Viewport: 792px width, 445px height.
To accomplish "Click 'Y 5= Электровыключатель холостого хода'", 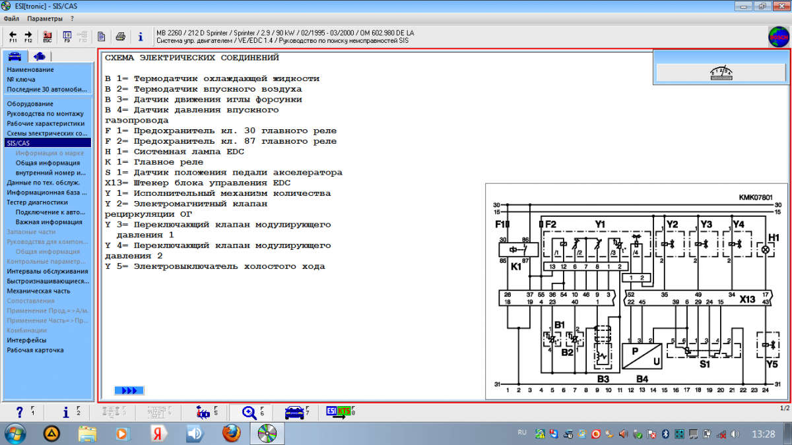I will (x=214, y=266).
